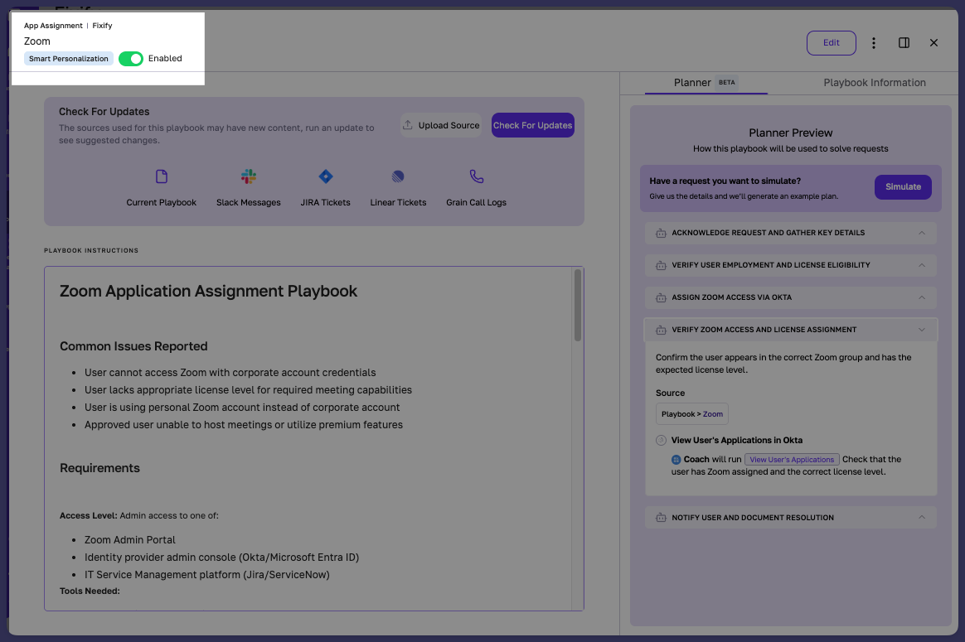This screenshot has width=965, height=642.
Task: Open the Grain Call Logs phone icon
Action: coord(476,176)
